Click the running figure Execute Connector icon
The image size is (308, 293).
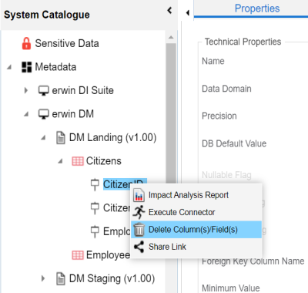click(x=139, y=212)
